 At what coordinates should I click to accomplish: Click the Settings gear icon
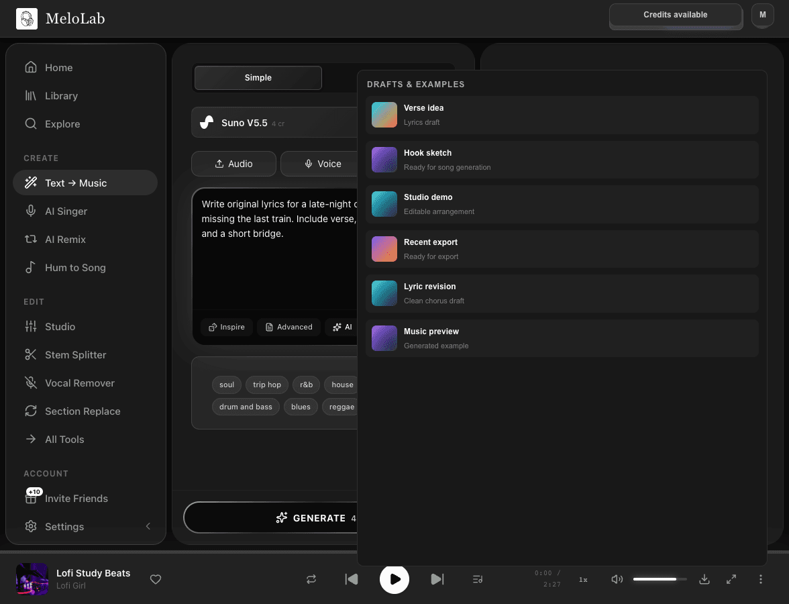click(x=31, y=526)
